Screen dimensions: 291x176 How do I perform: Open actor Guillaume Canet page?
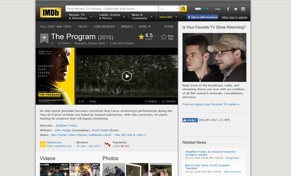point(100,135)
